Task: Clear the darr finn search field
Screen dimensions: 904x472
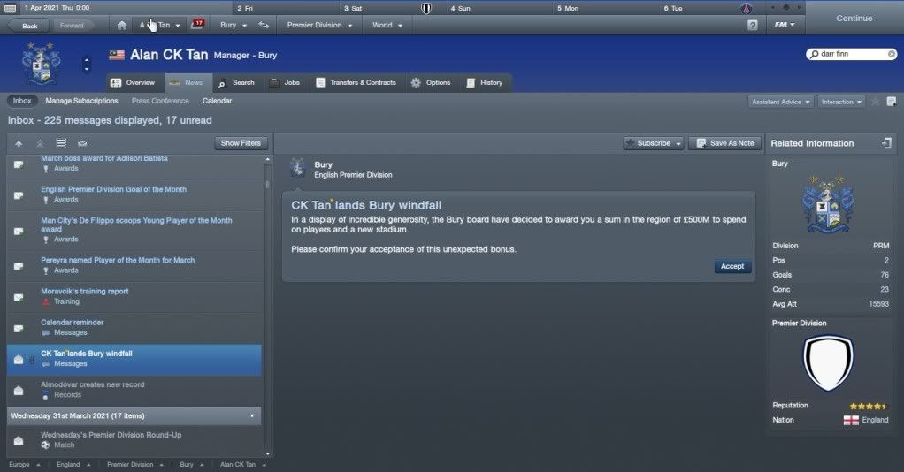Action: (892, 54)
